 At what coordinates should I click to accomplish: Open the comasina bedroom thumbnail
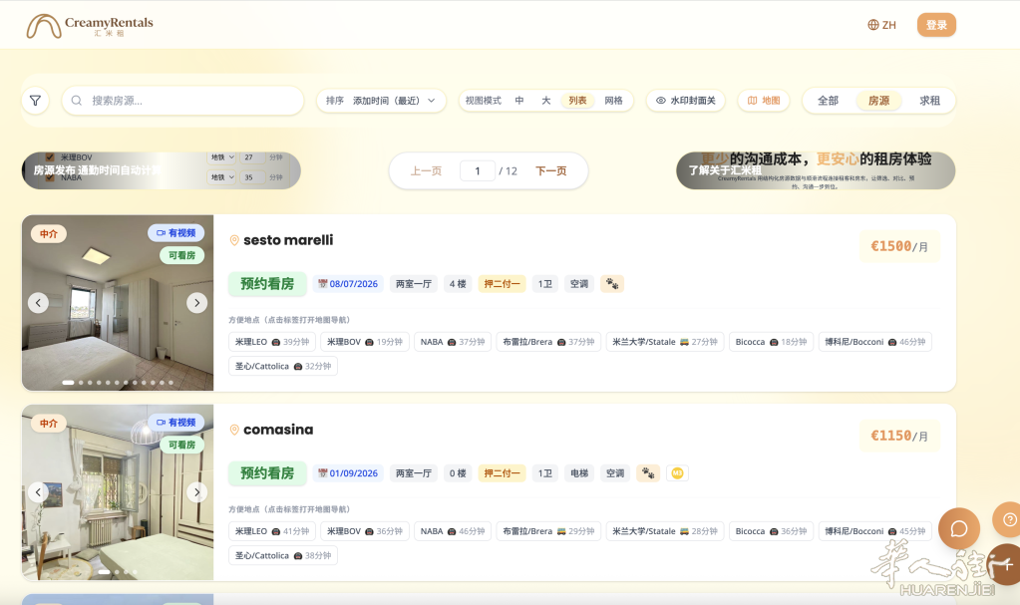(118, 491)
